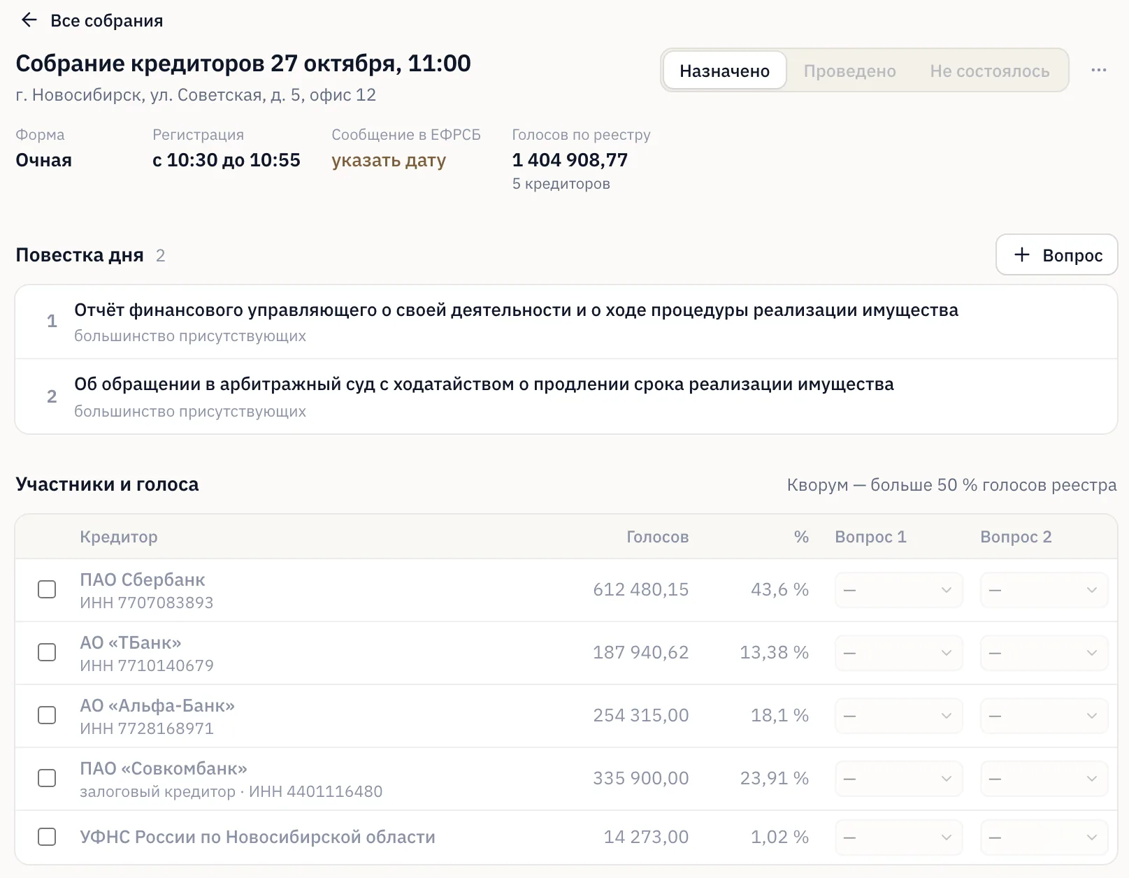Open the Вопрос 2 vote dropdown for ПАО Сбербанк
This screenshot has height=878, width=1129.
point(1044,590)
